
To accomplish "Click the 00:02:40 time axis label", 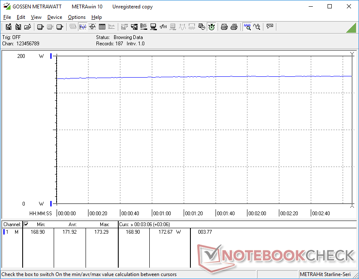I will [x=321, y=213].
